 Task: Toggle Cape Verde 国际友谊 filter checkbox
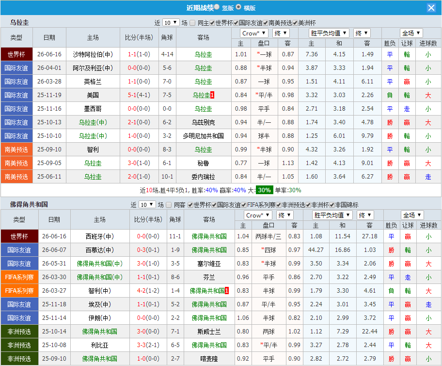pyautogui.click(x=214, y=205)
